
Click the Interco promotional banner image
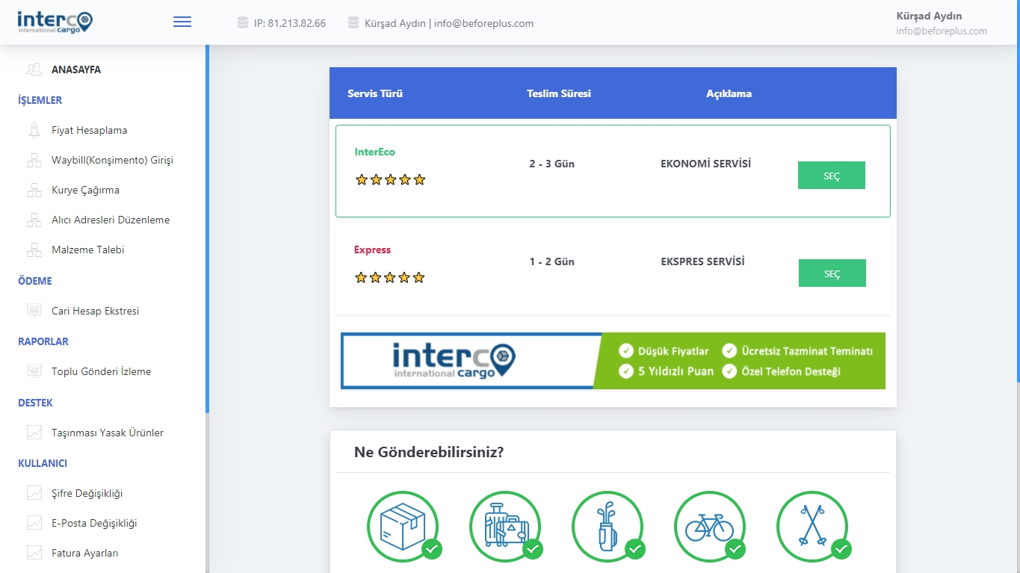[x=613, y=361]
